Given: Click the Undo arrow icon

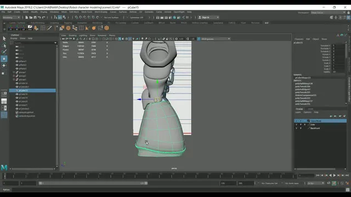Looking at the screenshot, I should pyautogui.click(x=39, y=18).
